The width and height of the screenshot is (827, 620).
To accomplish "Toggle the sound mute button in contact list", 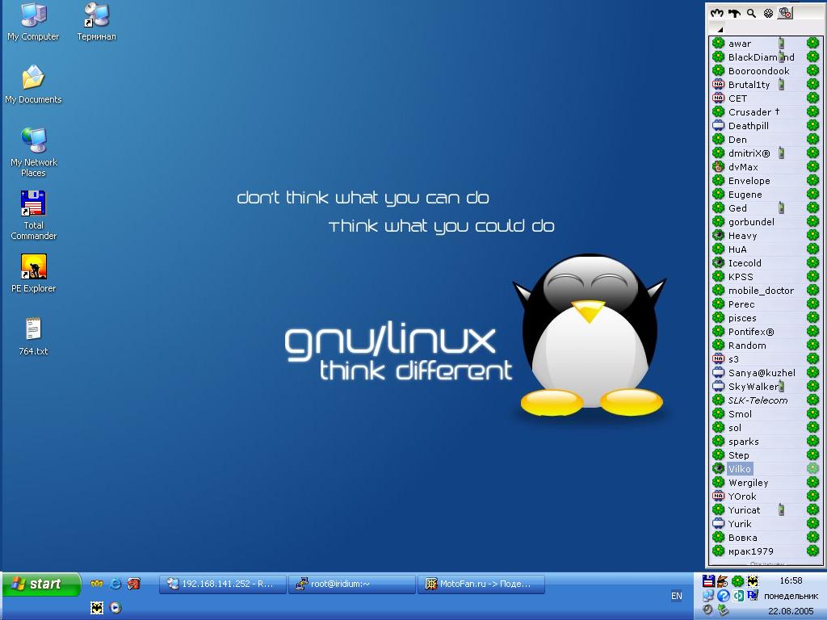I will pyautogui.click(x=785, y=13).
